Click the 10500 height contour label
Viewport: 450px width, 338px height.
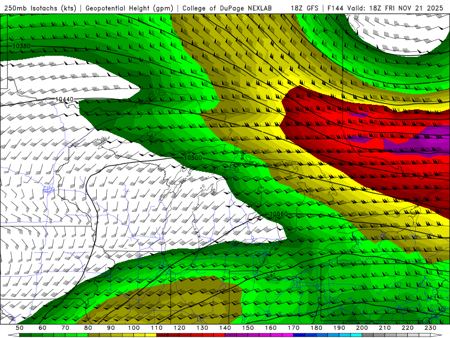[x=193, y=158]
